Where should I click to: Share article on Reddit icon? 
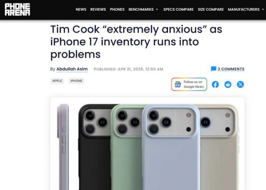(228, 84)
